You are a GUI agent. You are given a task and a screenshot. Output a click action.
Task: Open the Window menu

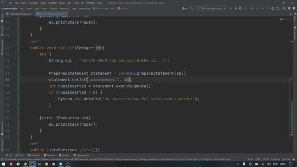[90, 3]
